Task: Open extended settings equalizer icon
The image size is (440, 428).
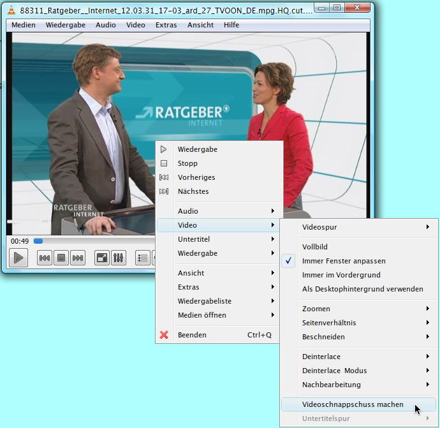Action: pyautogui.click(x=119, y=258)
